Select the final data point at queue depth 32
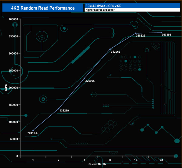 coord(162,32)
